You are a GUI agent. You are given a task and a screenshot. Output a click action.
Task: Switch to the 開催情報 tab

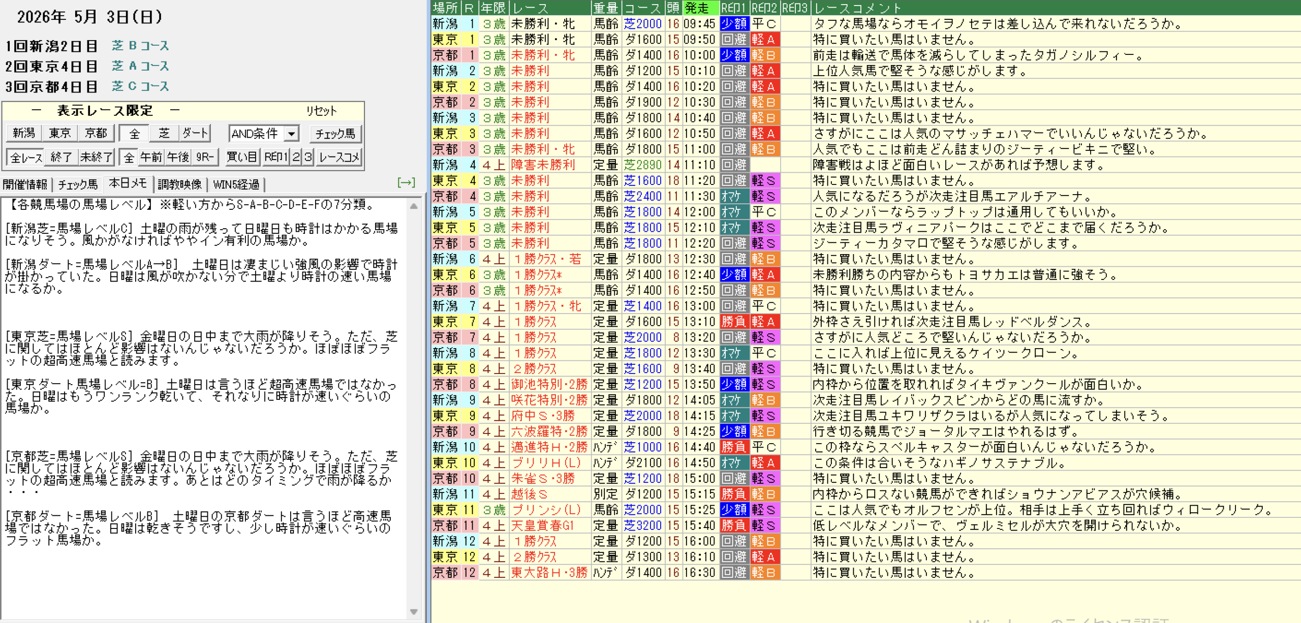[25, 184]
